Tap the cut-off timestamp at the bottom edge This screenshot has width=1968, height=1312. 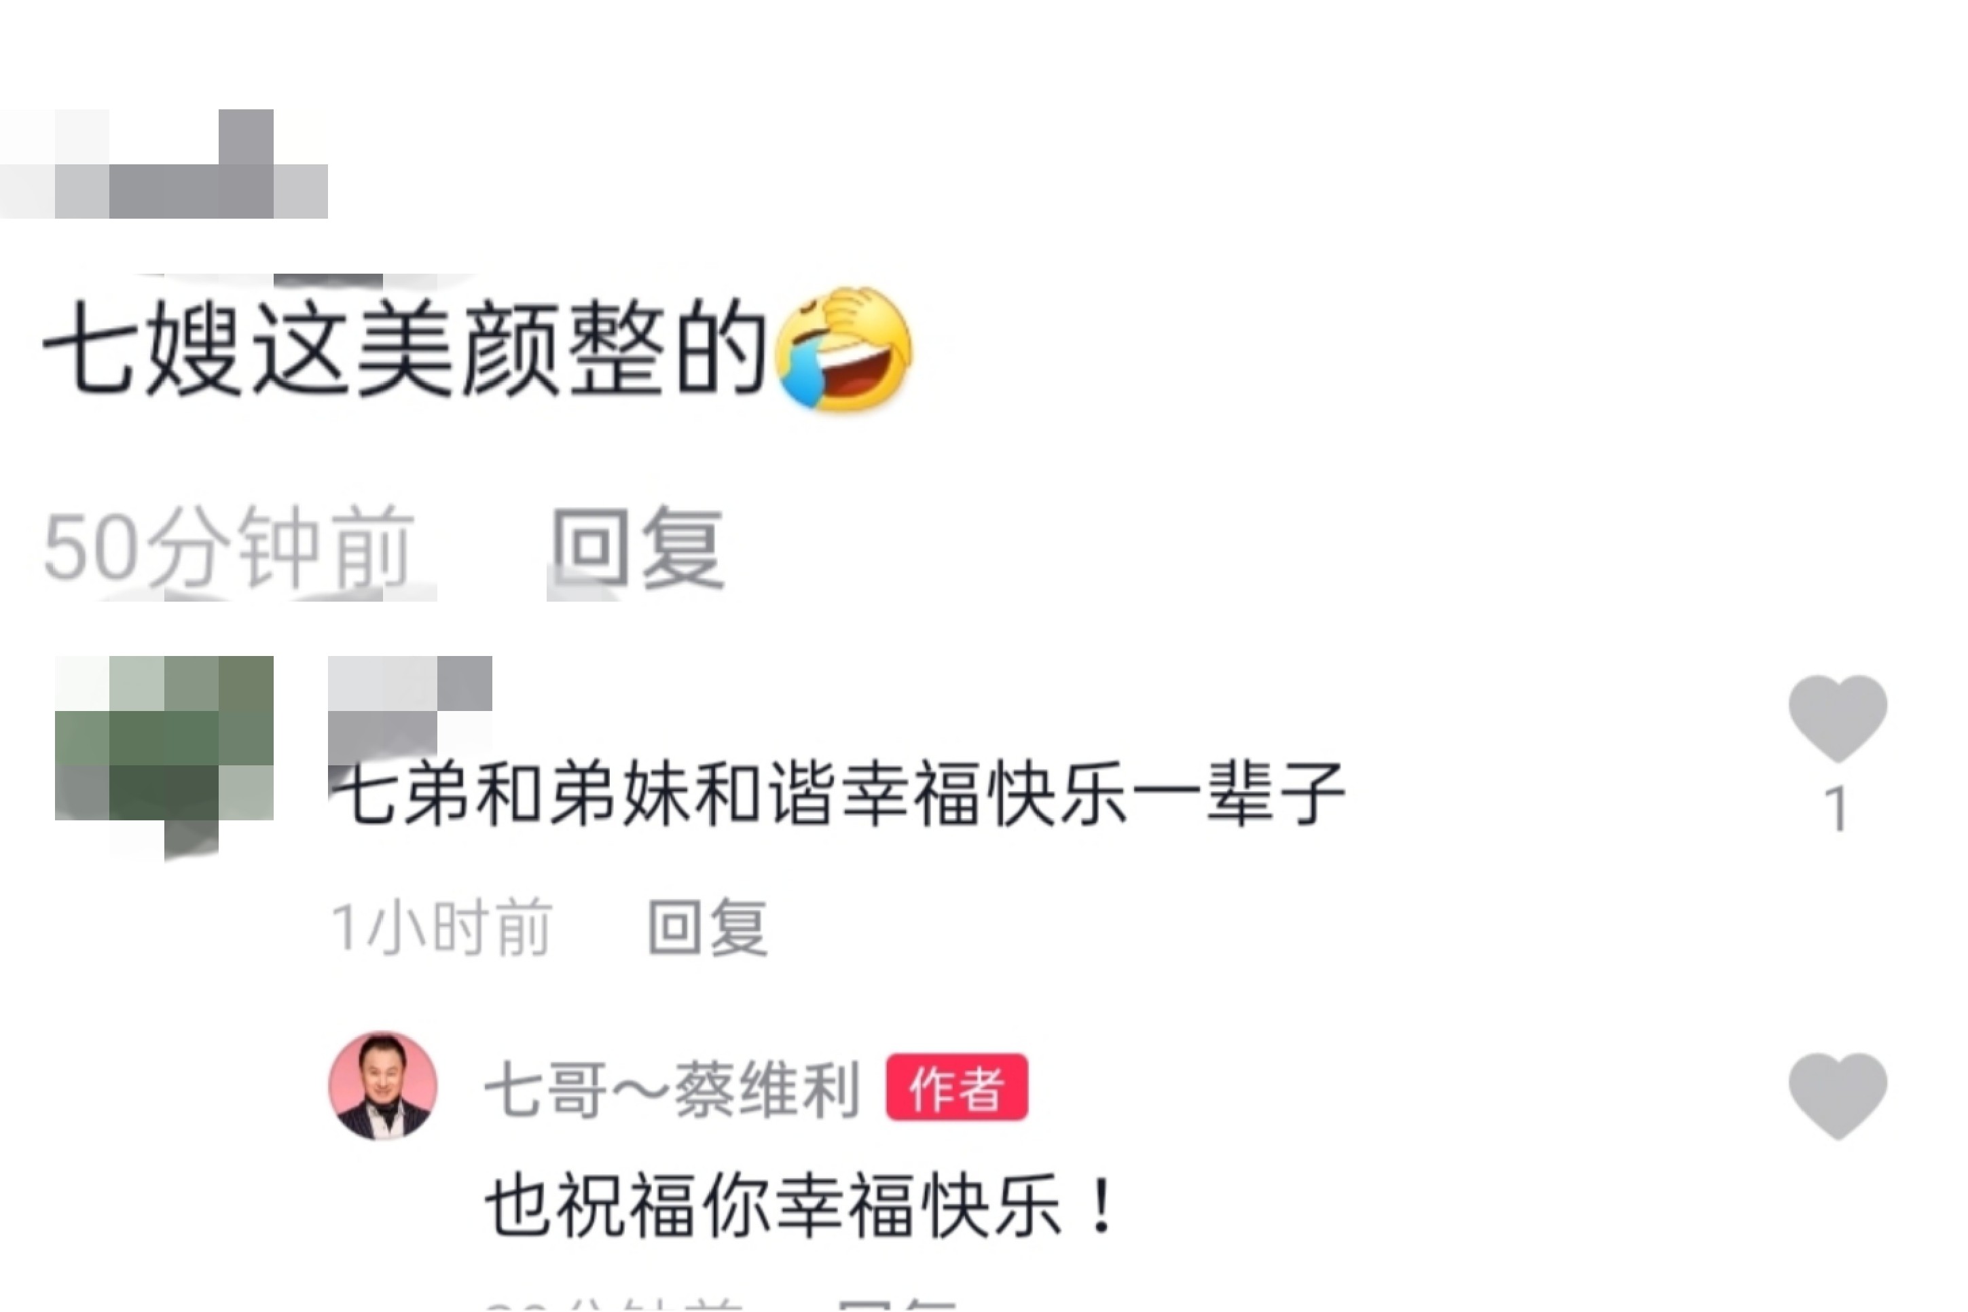pos(613,1305)
